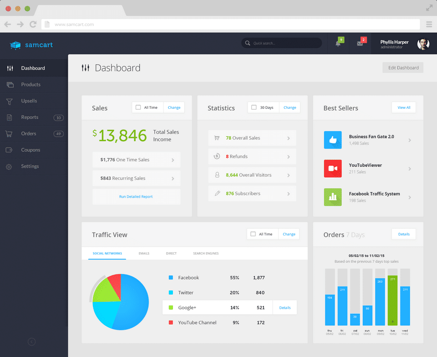The height and width of the screenshot is (357, 437).
Task: Open Products in the sidebar
Action: click(x=34, y=84)
